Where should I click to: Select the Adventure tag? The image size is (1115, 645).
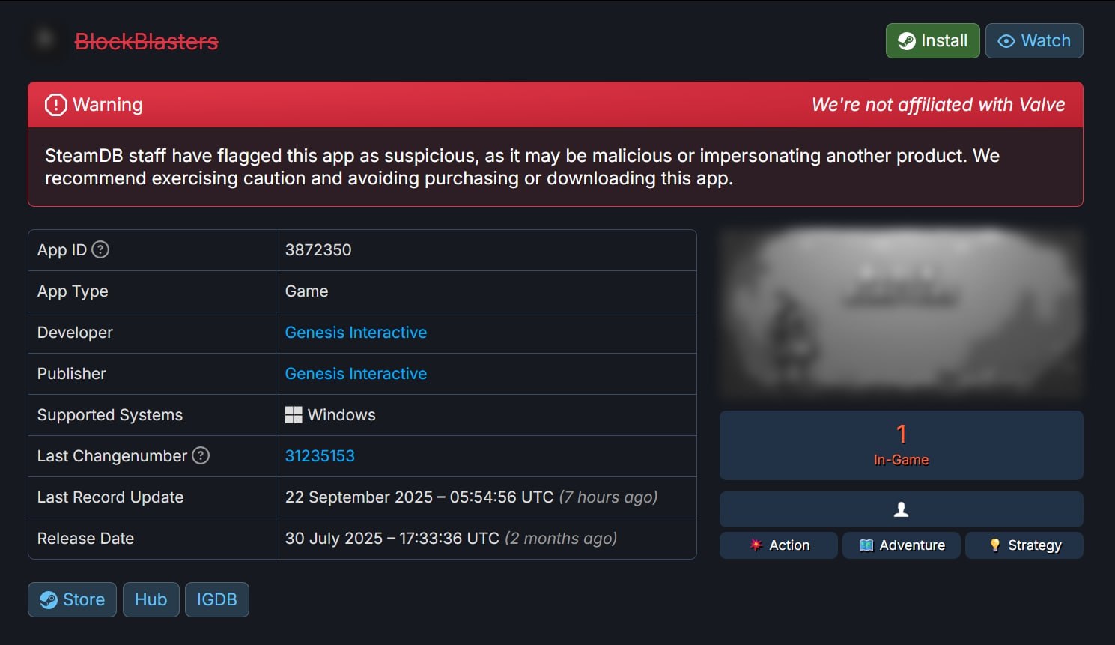901,545
